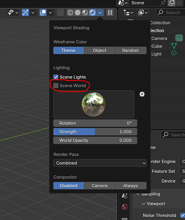Open HDRI preferences gear icon

(142, 94)
